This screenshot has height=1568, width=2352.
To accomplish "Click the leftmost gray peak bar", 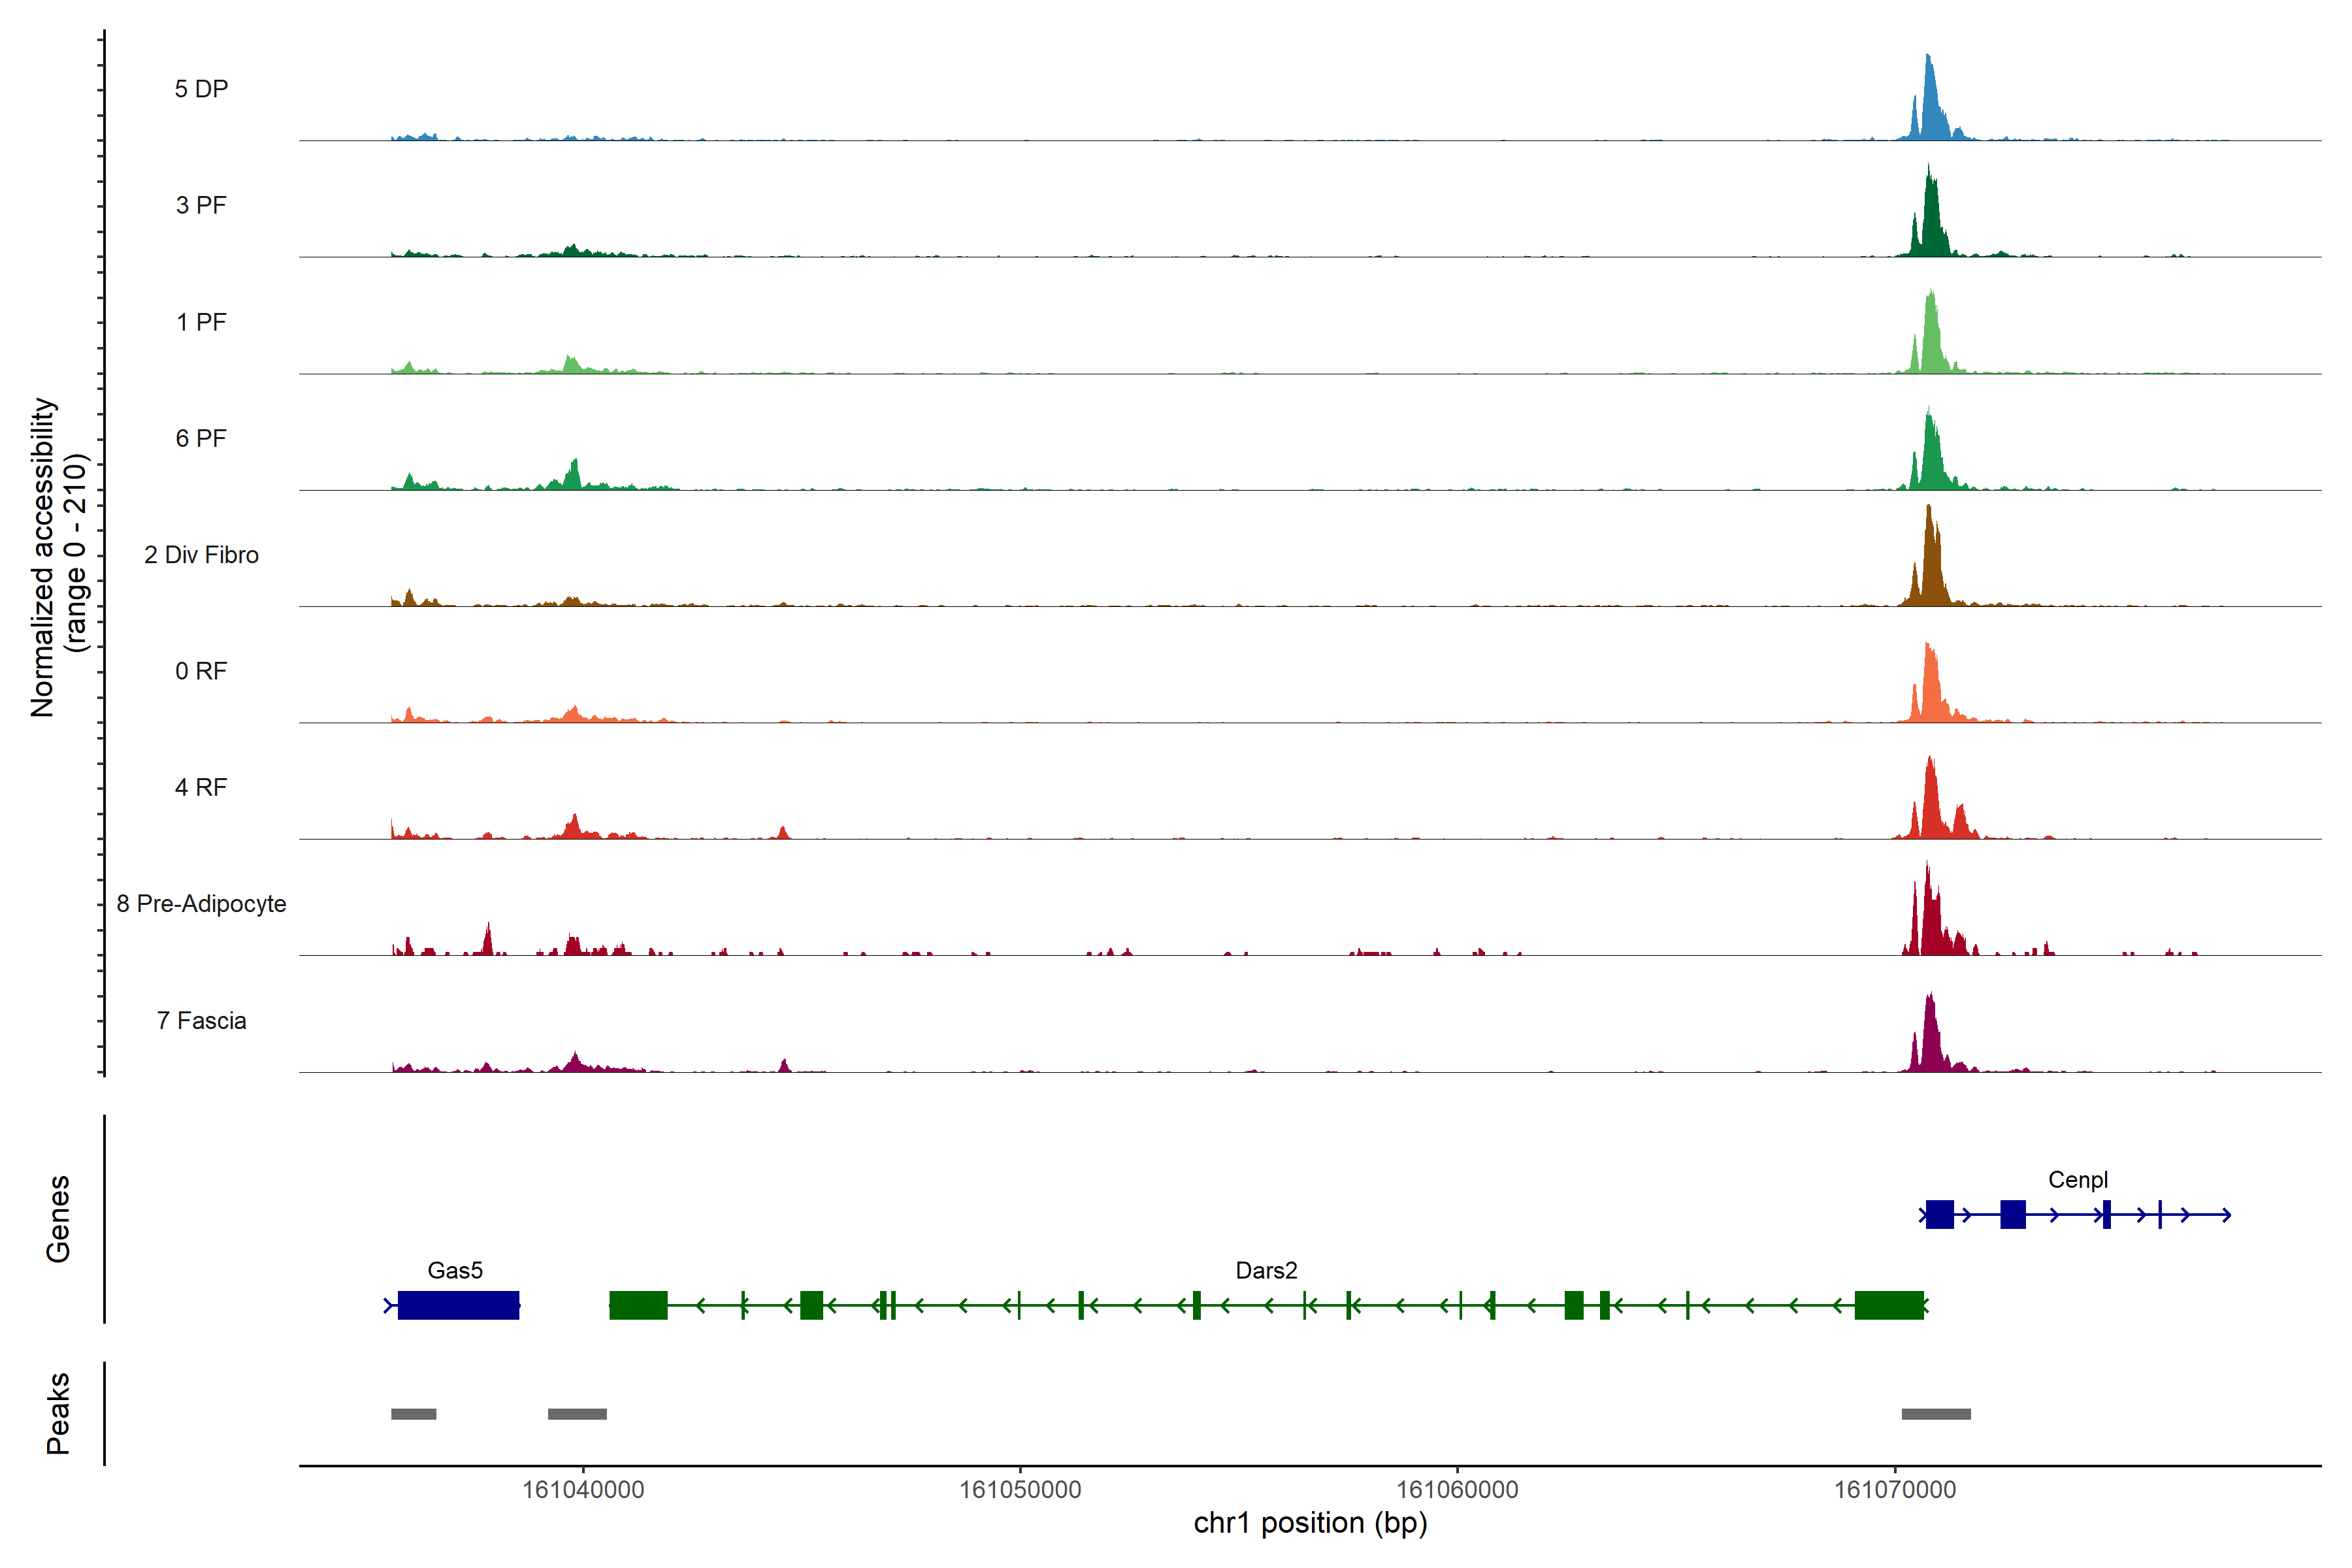I will click(413, 1414).
